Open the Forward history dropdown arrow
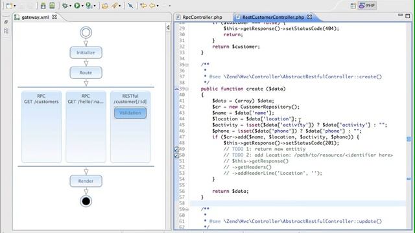The height and width of the screenshot is (233, 415). point(170,6)
